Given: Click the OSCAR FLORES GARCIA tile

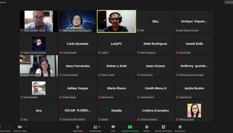Looking at the screenshot, I should [x=78, y=110].
